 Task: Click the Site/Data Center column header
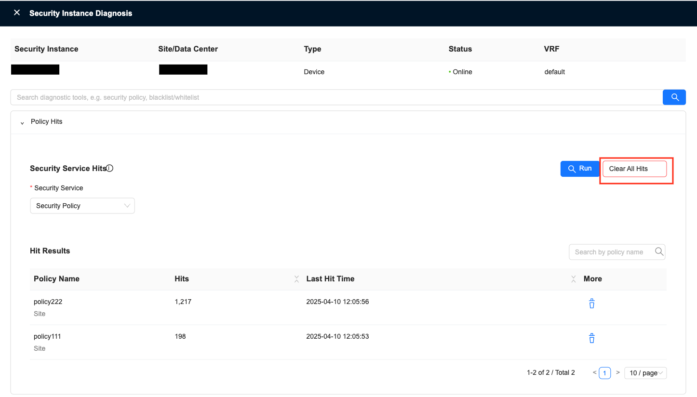pos(188,49)
